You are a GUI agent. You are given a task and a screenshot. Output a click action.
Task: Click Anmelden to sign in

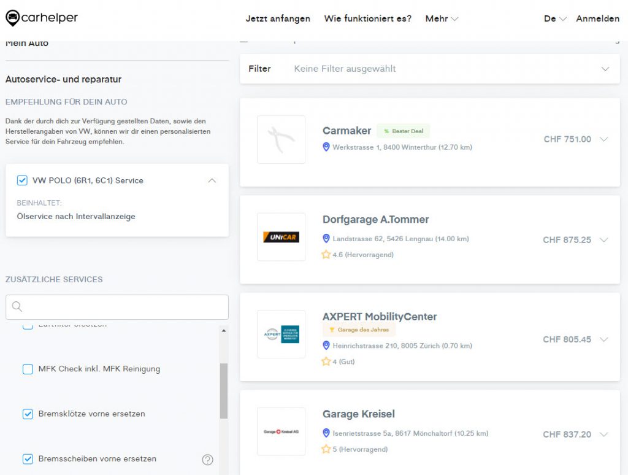point(597,18)
